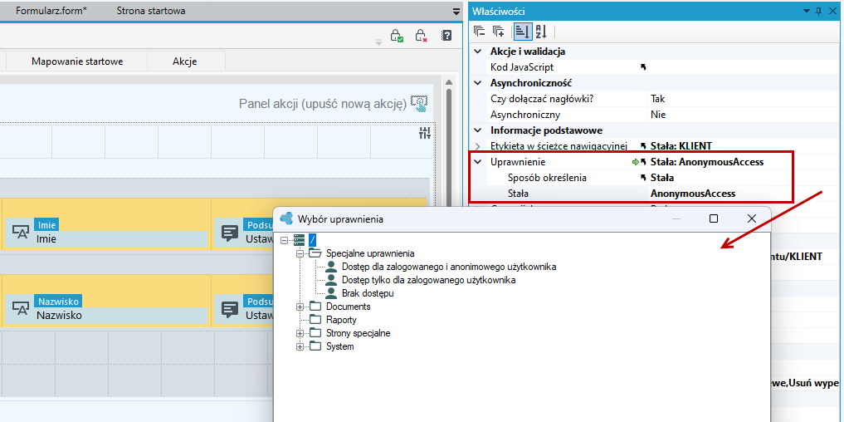Click the form designer vertical scrollbar
The width and height of the screenshot is (844, 422).
447,145
